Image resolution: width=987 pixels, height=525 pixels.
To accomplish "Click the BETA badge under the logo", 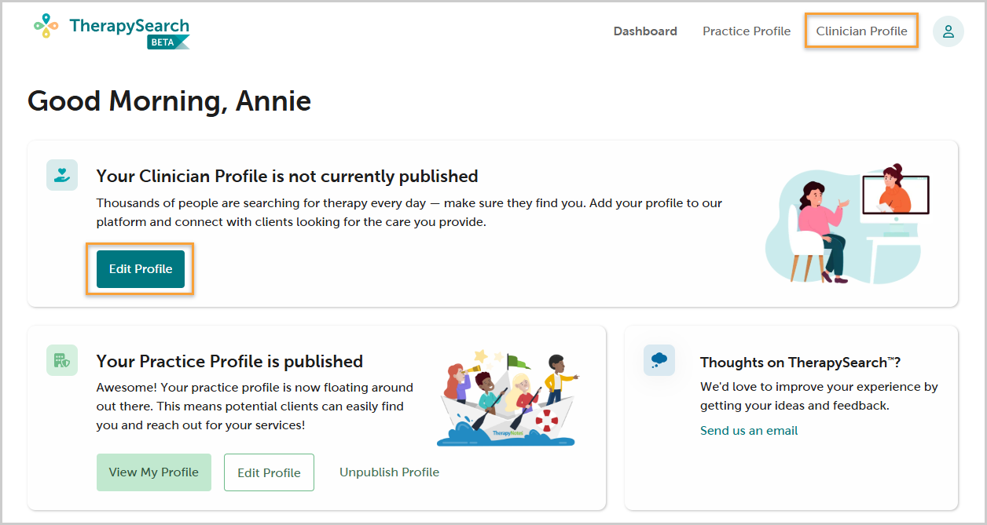I will coord(168,42).
